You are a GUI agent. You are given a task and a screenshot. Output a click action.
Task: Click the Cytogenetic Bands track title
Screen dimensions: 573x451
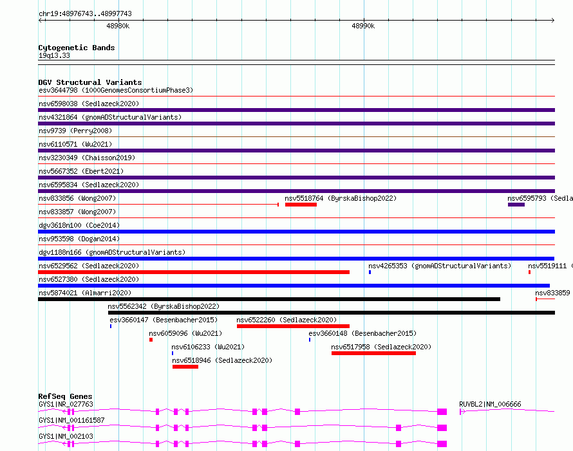(x=77, y=48)
